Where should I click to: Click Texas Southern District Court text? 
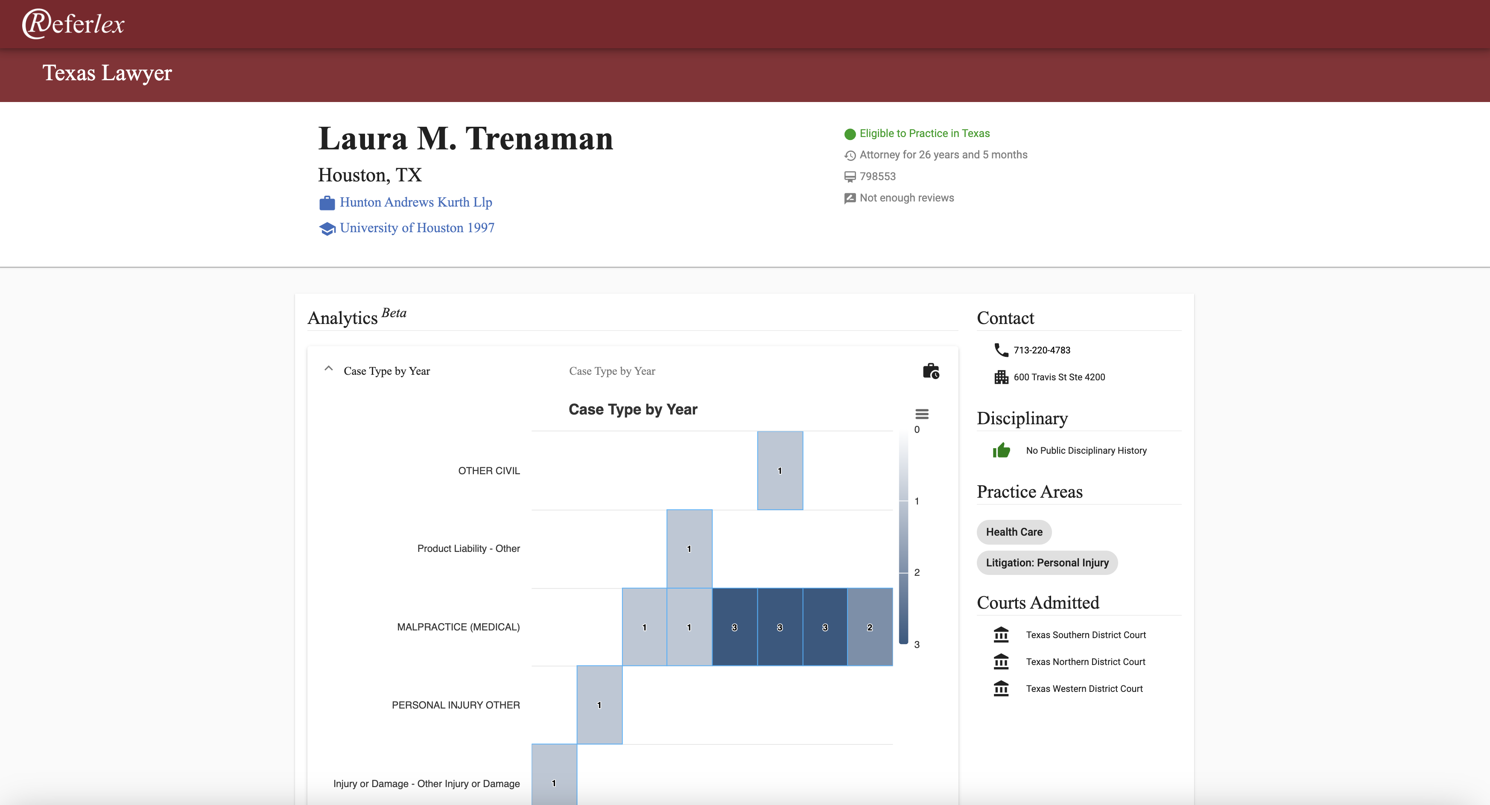(1086, 635)
